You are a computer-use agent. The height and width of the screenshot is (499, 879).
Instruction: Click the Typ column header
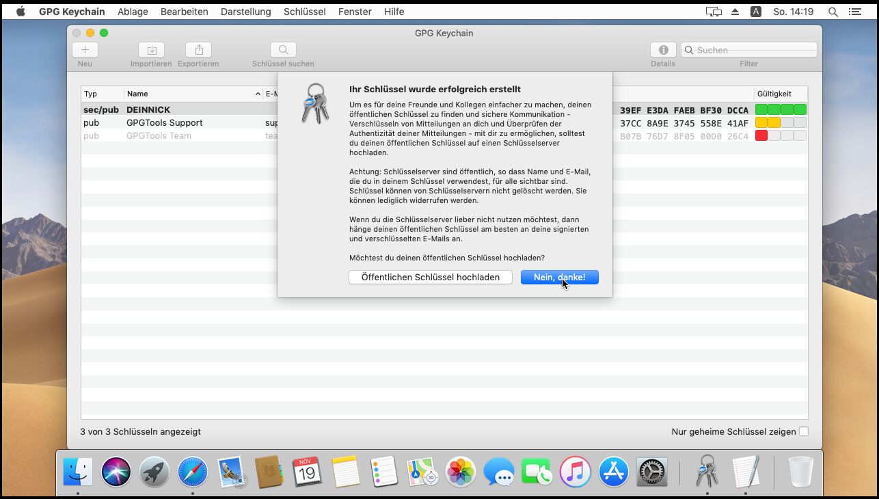(102, 94)
